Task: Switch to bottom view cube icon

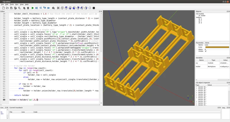Action: [70, 8]
